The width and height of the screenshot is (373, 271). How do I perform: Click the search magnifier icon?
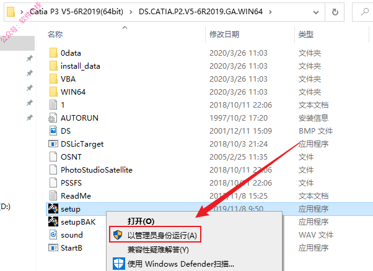coord(365,12)
